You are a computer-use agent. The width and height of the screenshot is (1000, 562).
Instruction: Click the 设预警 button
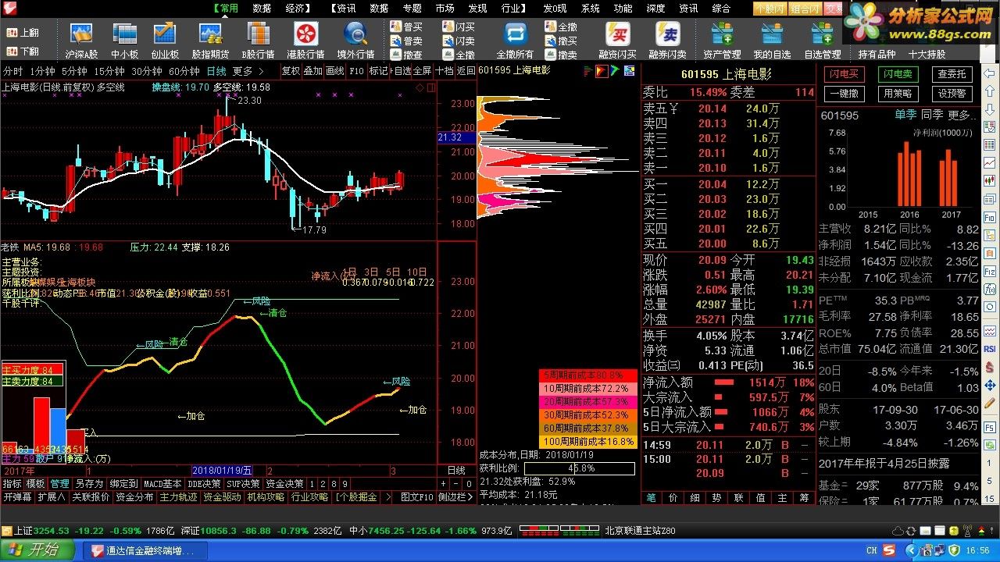pyautogui.click(x=952, y=93)
